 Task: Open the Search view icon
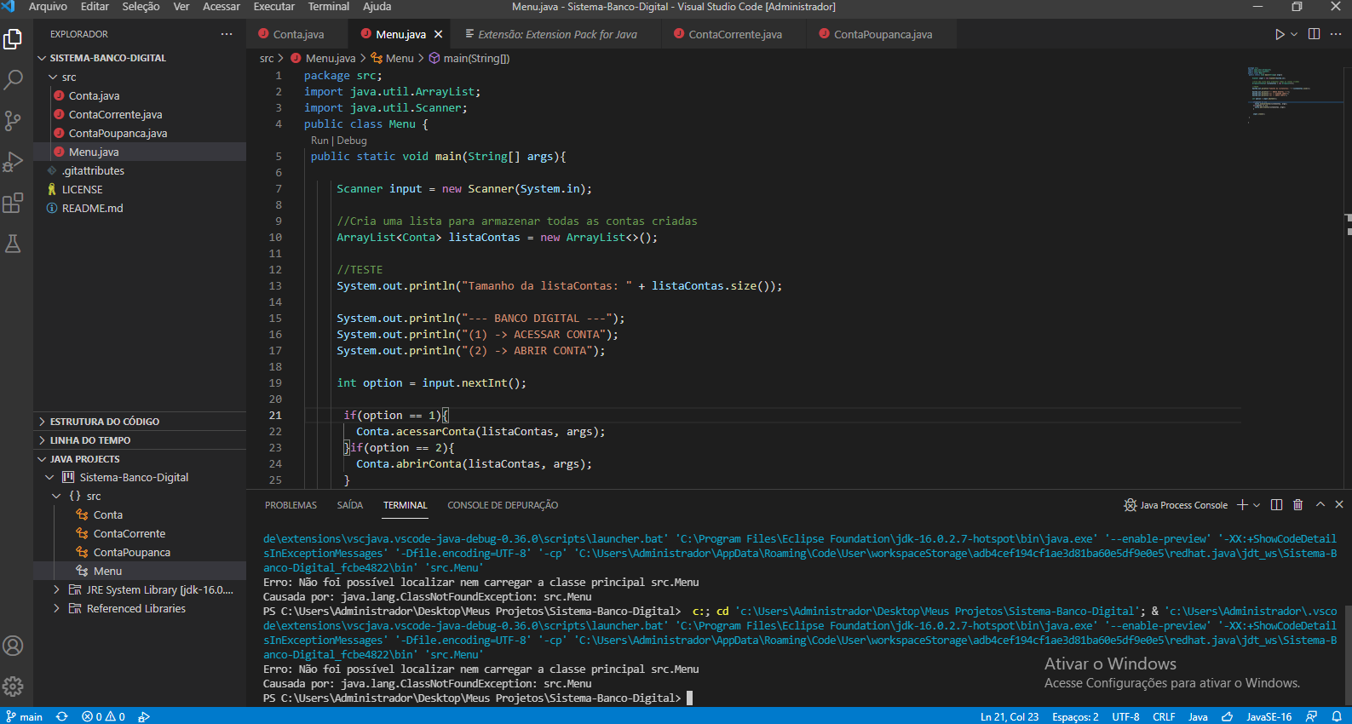13,80
